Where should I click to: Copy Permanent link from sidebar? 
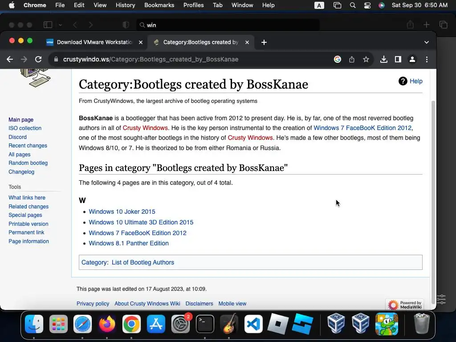pos(26,232)
